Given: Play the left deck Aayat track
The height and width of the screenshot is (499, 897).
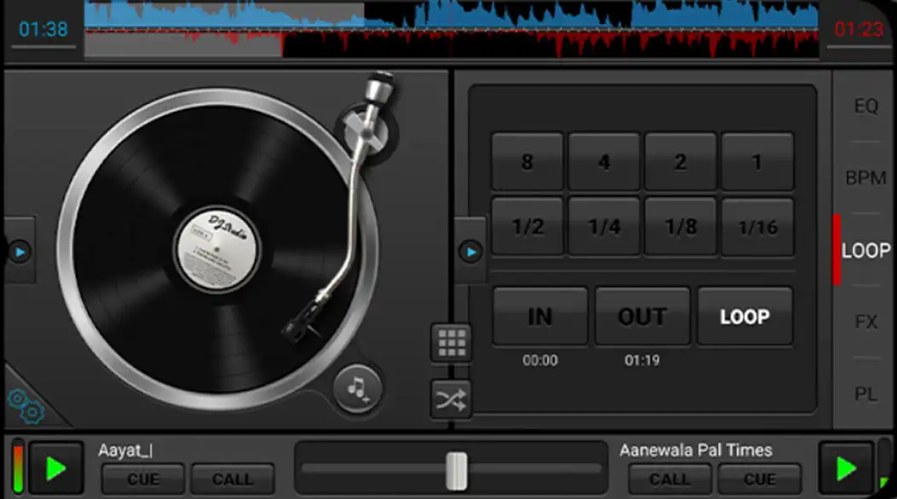Looking at the screenshot, I should [x=56, y=468].
